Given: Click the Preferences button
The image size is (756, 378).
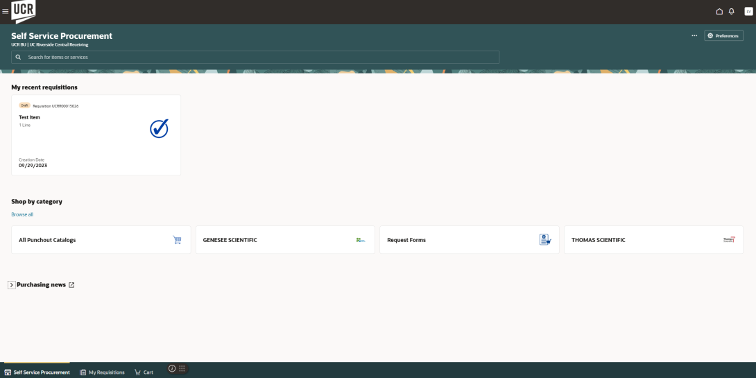Looking at the screenshot, I should [723, 35].
